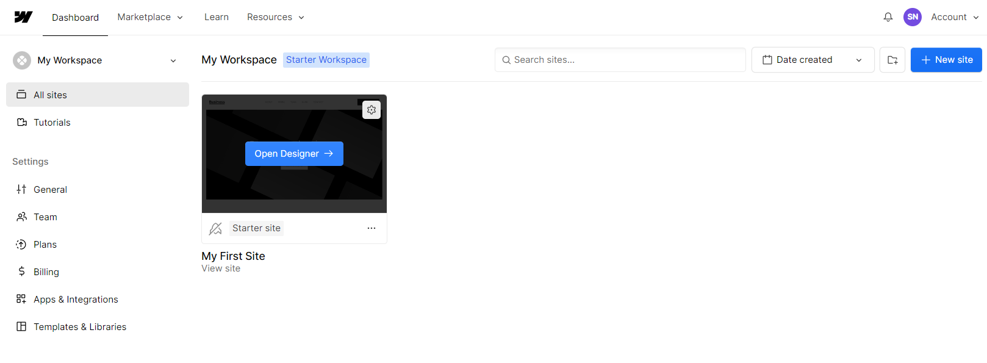The width and height of the screenshot is (987, 363).
Task: Click the unpublished site icon beside Starter site
Action: 215,229
